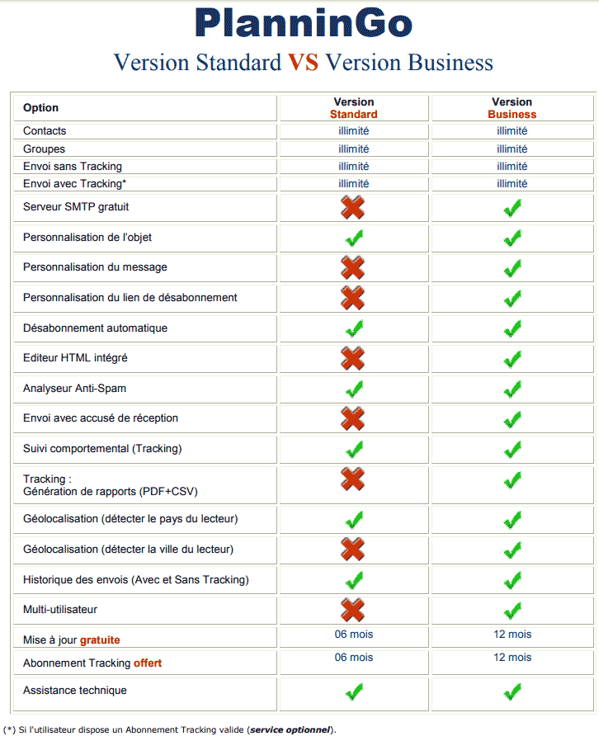Click the service optionnel footnote text
599x741 pixels.
(290, 729)
